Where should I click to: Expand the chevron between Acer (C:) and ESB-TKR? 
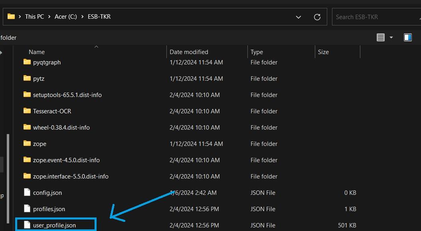(x=82, y=17)
